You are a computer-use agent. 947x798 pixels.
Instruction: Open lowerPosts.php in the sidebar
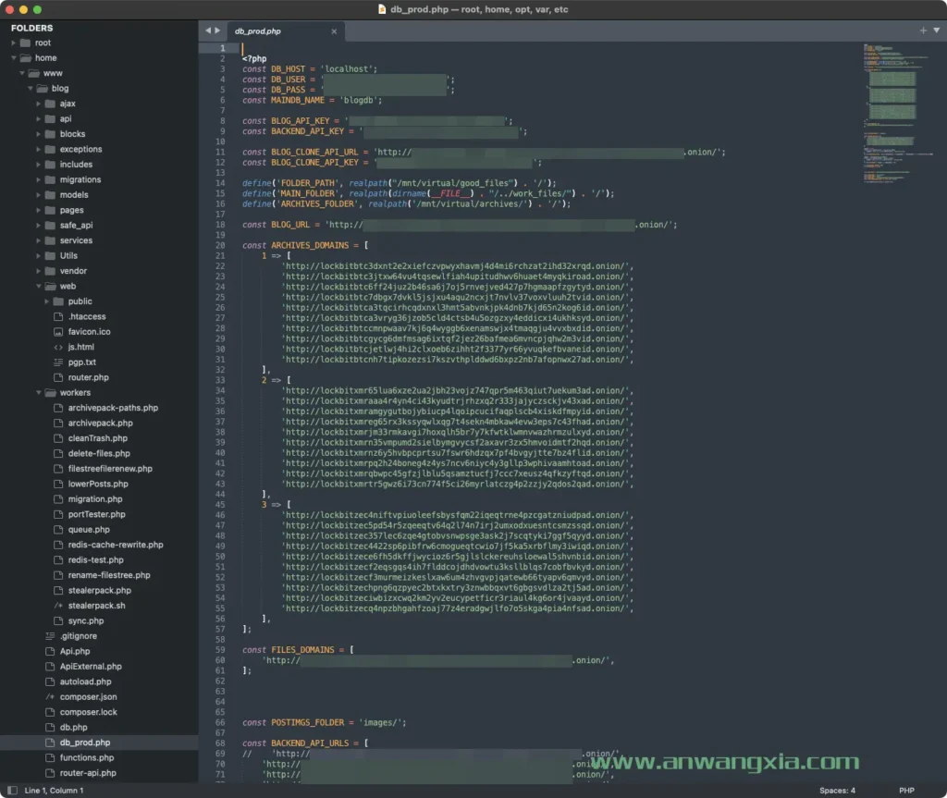click(x=98, y=484)
